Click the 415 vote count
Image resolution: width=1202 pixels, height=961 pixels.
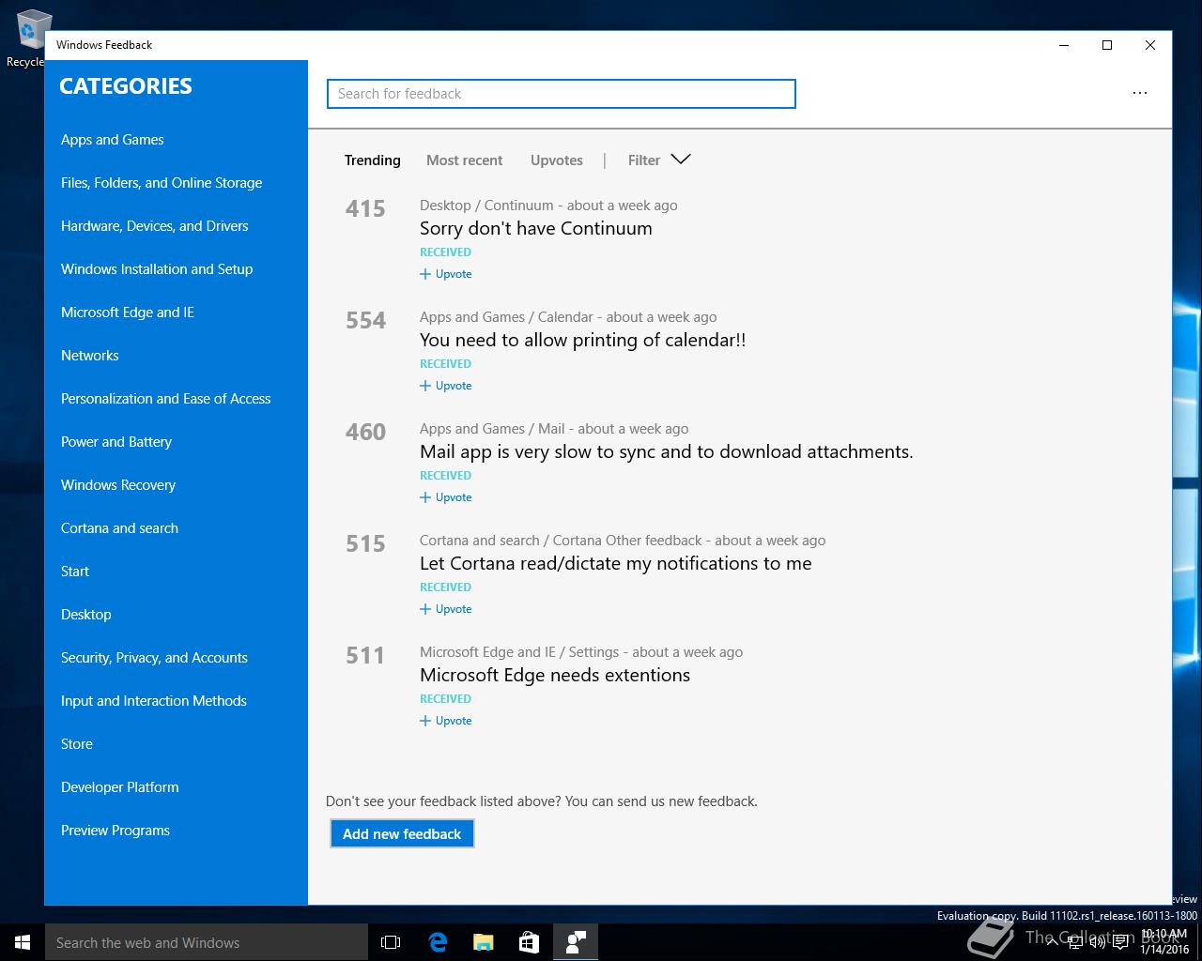[x=365, y=208]
